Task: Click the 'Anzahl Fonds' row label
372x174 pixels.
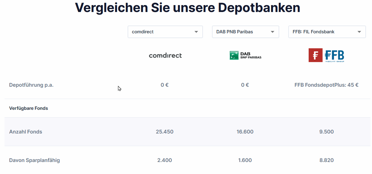Action: tap(26, 132)
